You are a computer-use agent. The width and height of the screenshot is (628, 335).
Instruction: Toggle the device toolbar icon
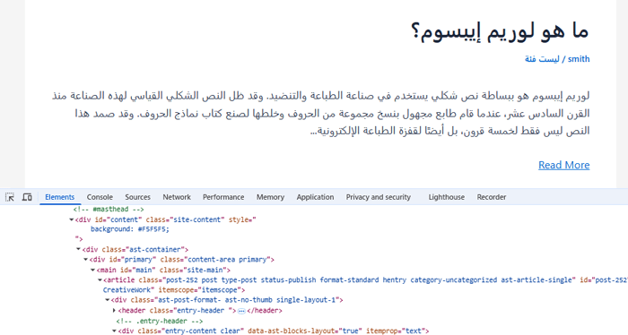[27, 197]
